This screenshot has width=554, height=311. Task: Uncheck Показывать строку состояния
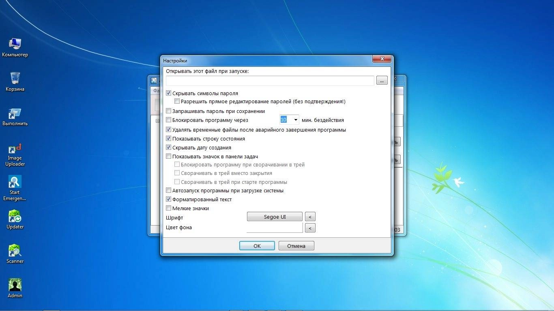point(169,138)
